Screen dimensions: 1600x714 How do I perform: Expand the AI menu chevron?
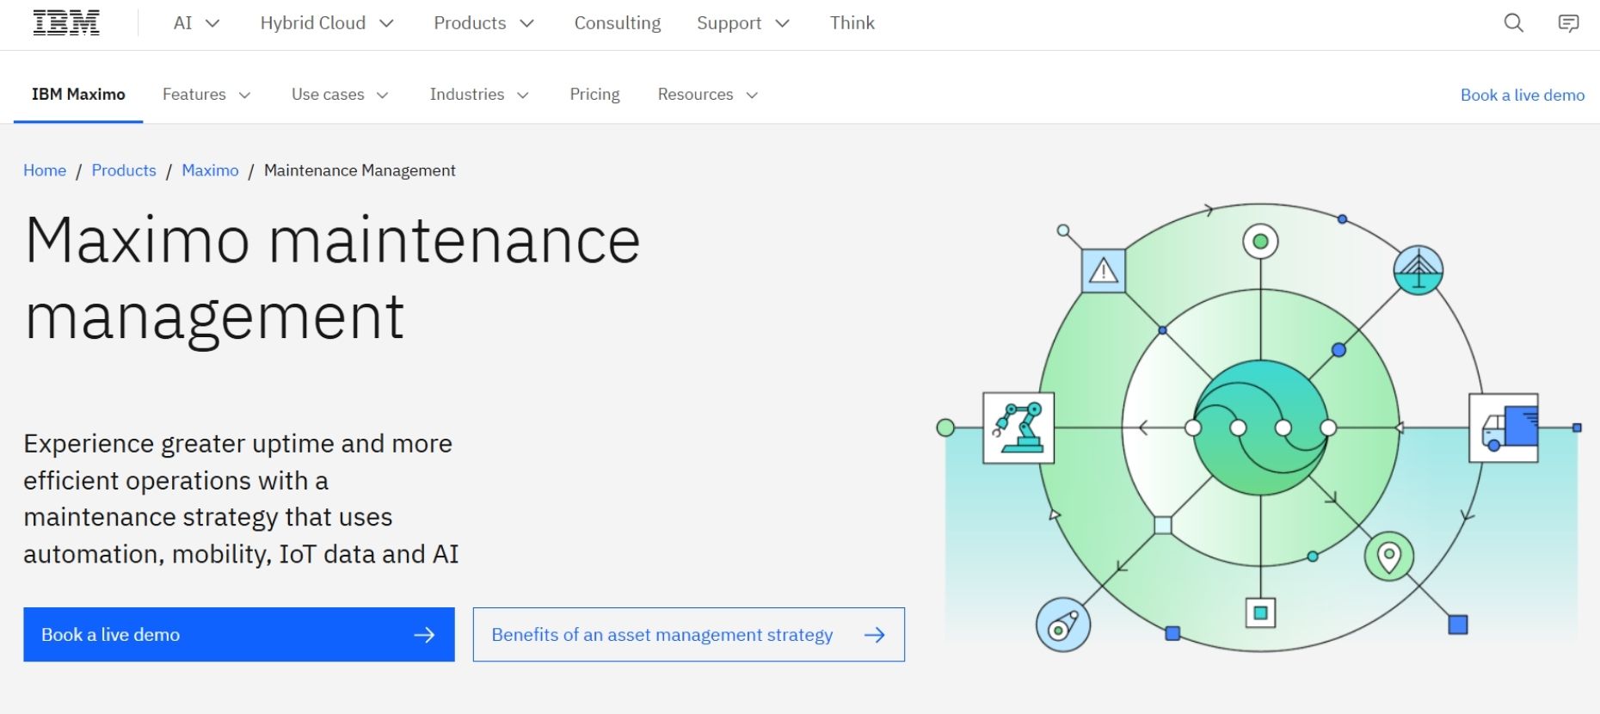pyautogui.click(x=212, y=23)
